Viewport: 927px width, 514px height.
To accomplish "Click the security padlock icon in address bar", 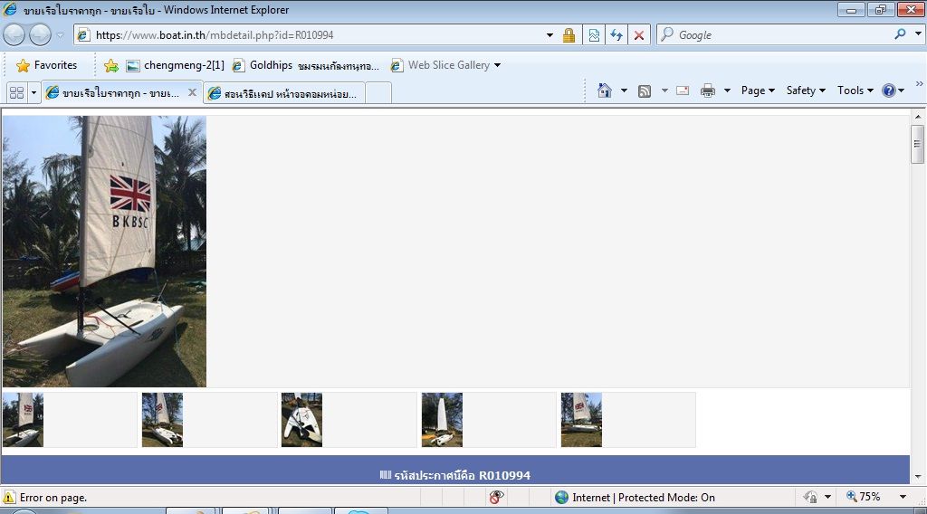I will click(x=569, y=35).
